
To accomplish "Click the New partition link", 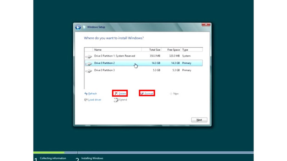I will pyautogui.click(x=176, y=94).
